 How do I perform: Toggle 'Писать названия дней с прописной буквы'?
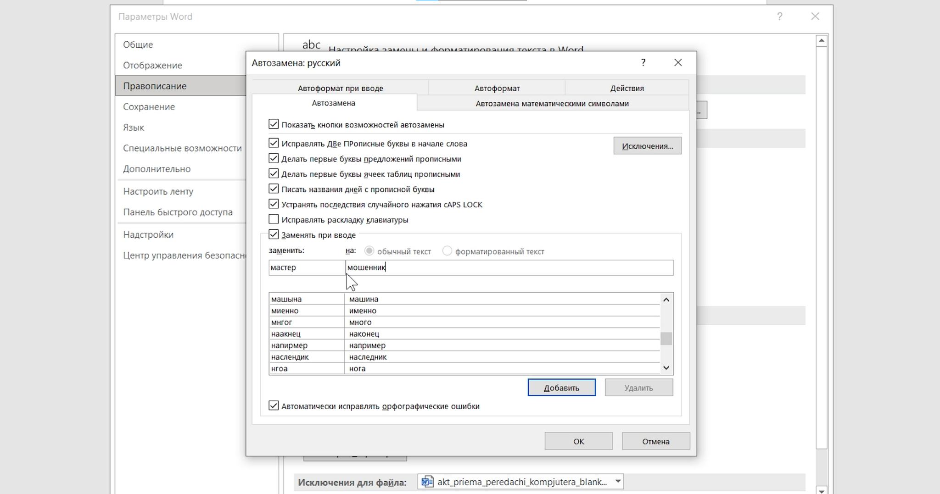274,189
